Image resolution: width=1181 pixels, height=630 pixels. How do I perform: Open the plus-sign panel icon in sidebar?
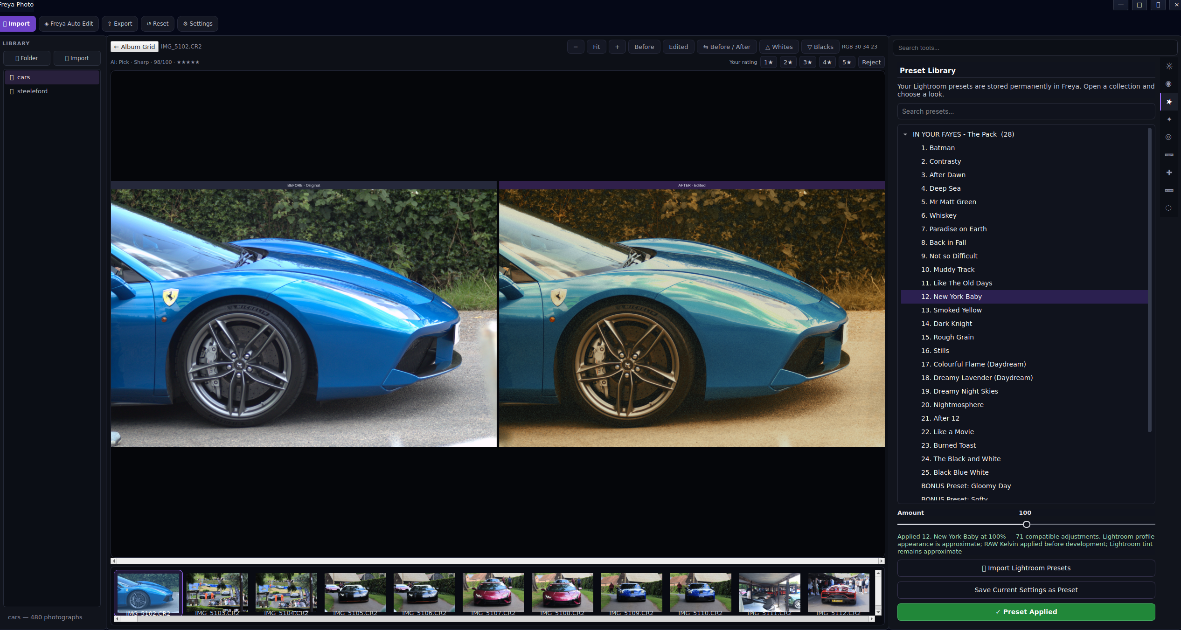[x=1169, y=173]
